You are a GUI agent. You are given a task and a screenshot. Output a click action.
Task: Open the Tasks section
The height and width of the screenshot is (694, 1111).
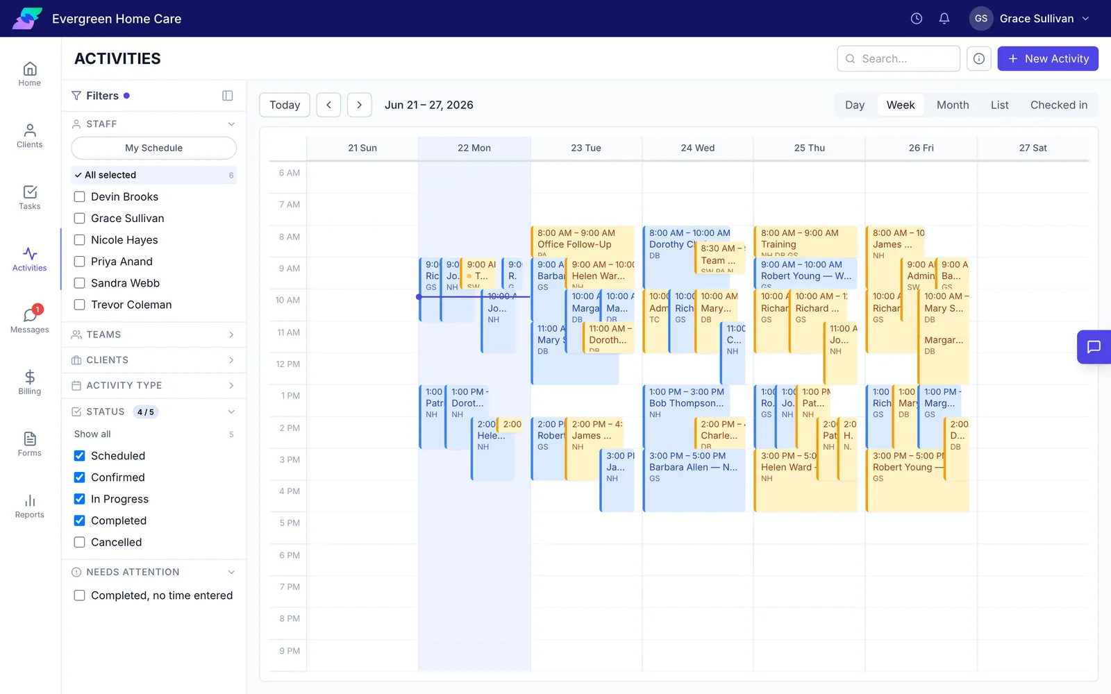click(29, 198)
